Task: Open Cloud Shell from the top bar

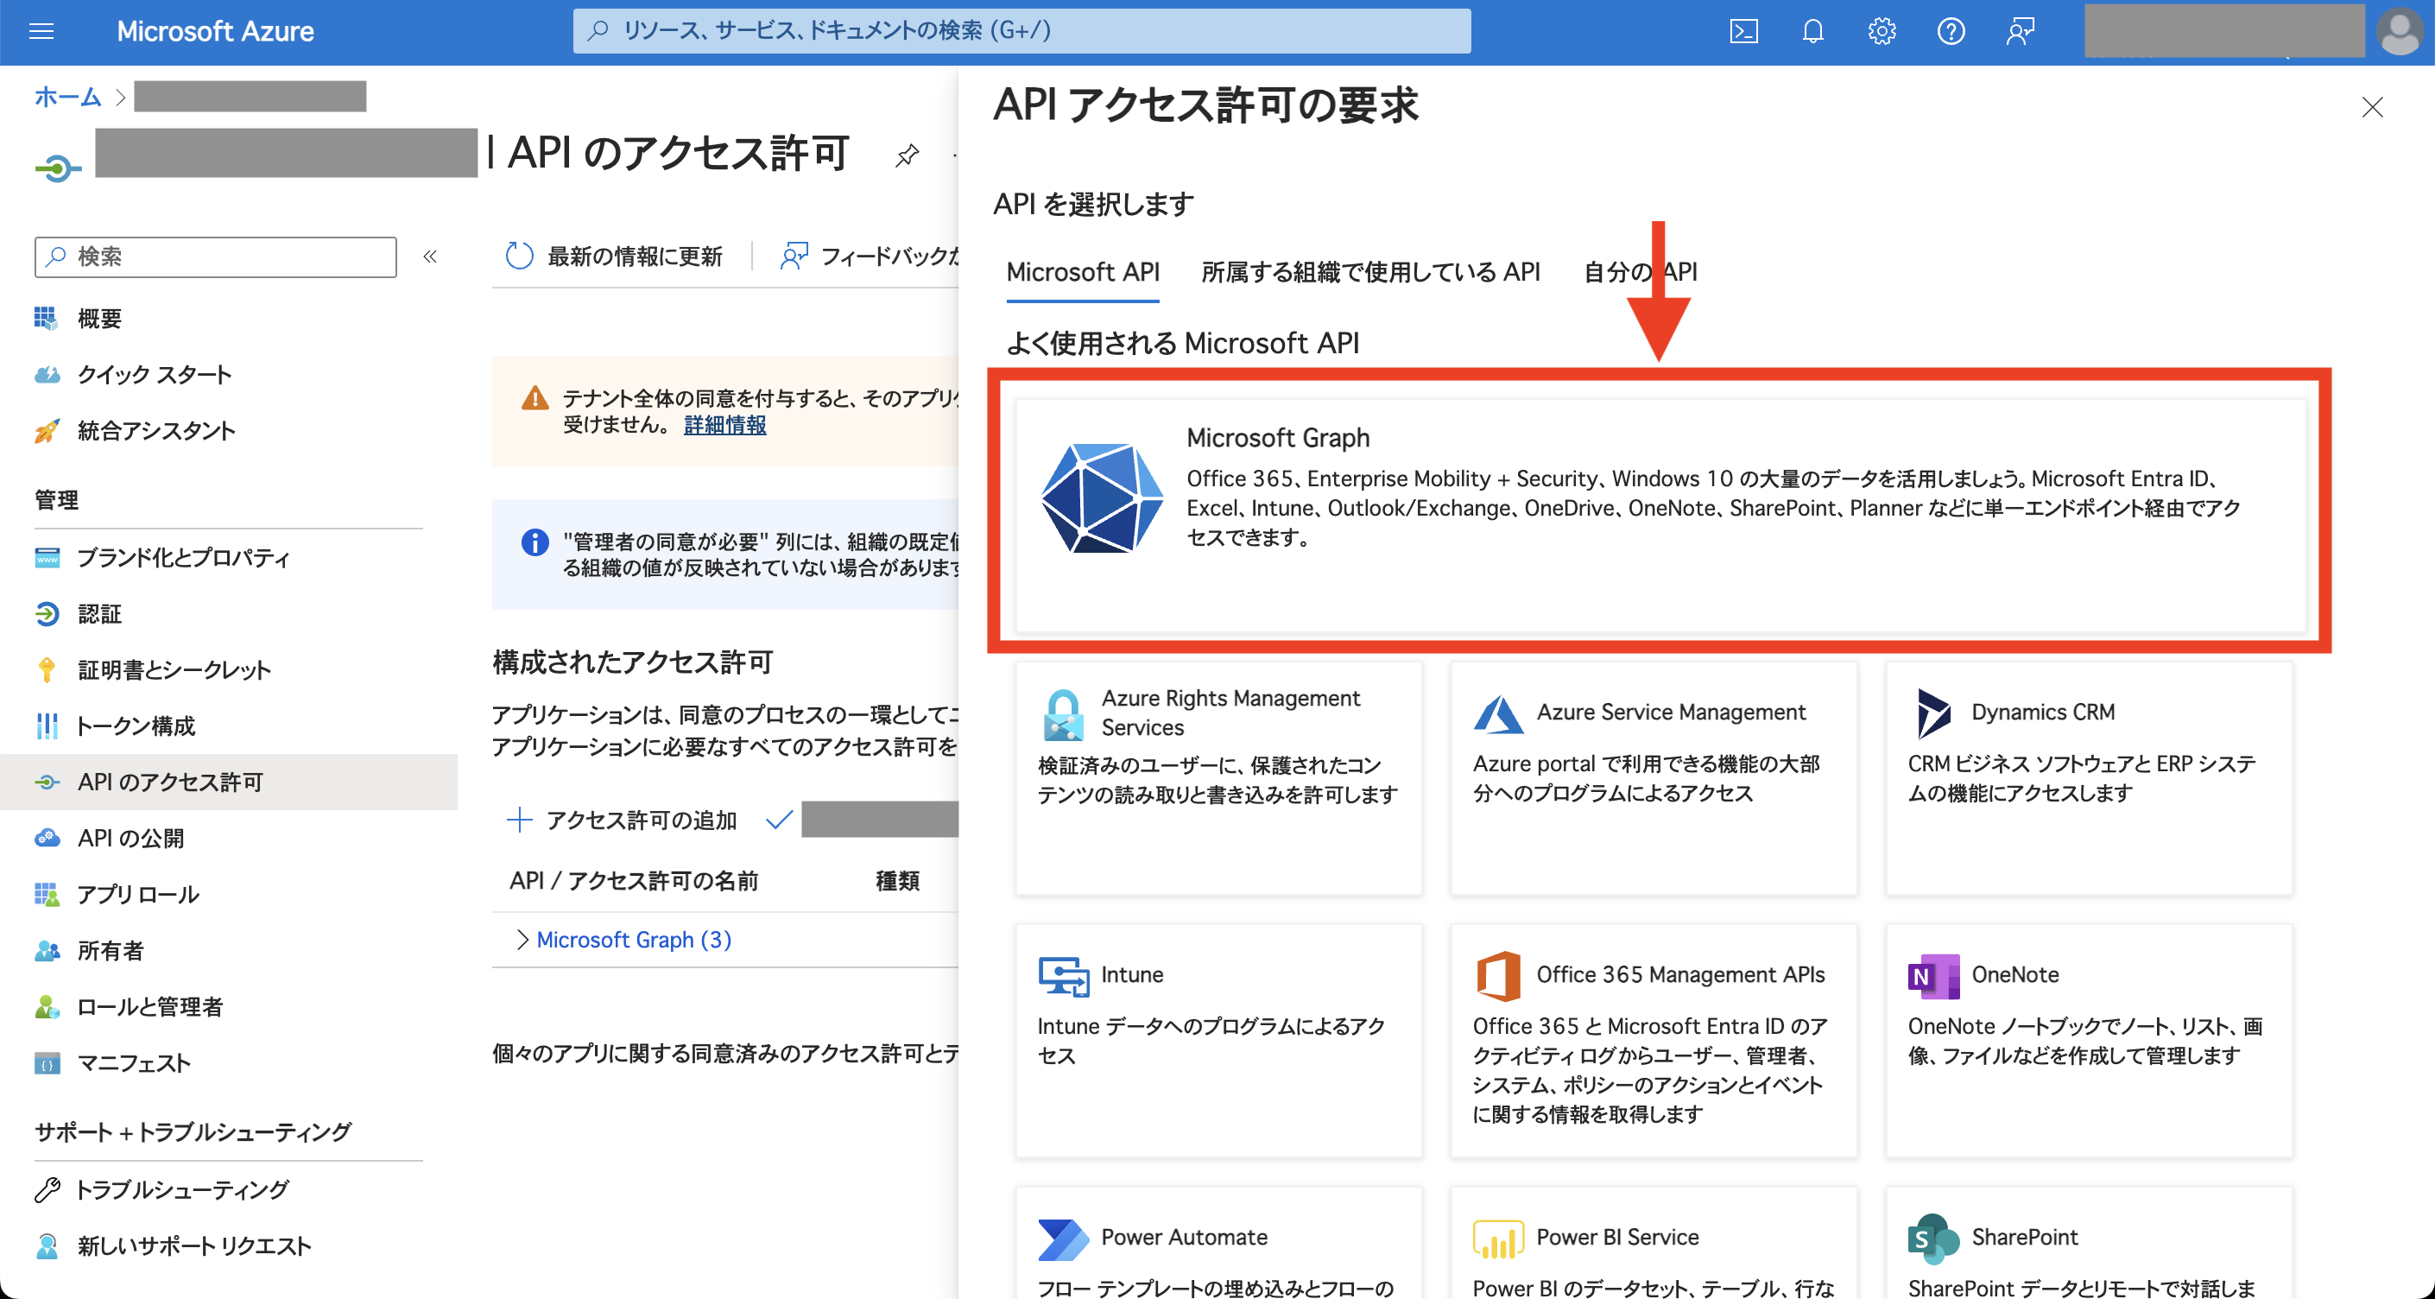Action: (x=1743, y=31)
